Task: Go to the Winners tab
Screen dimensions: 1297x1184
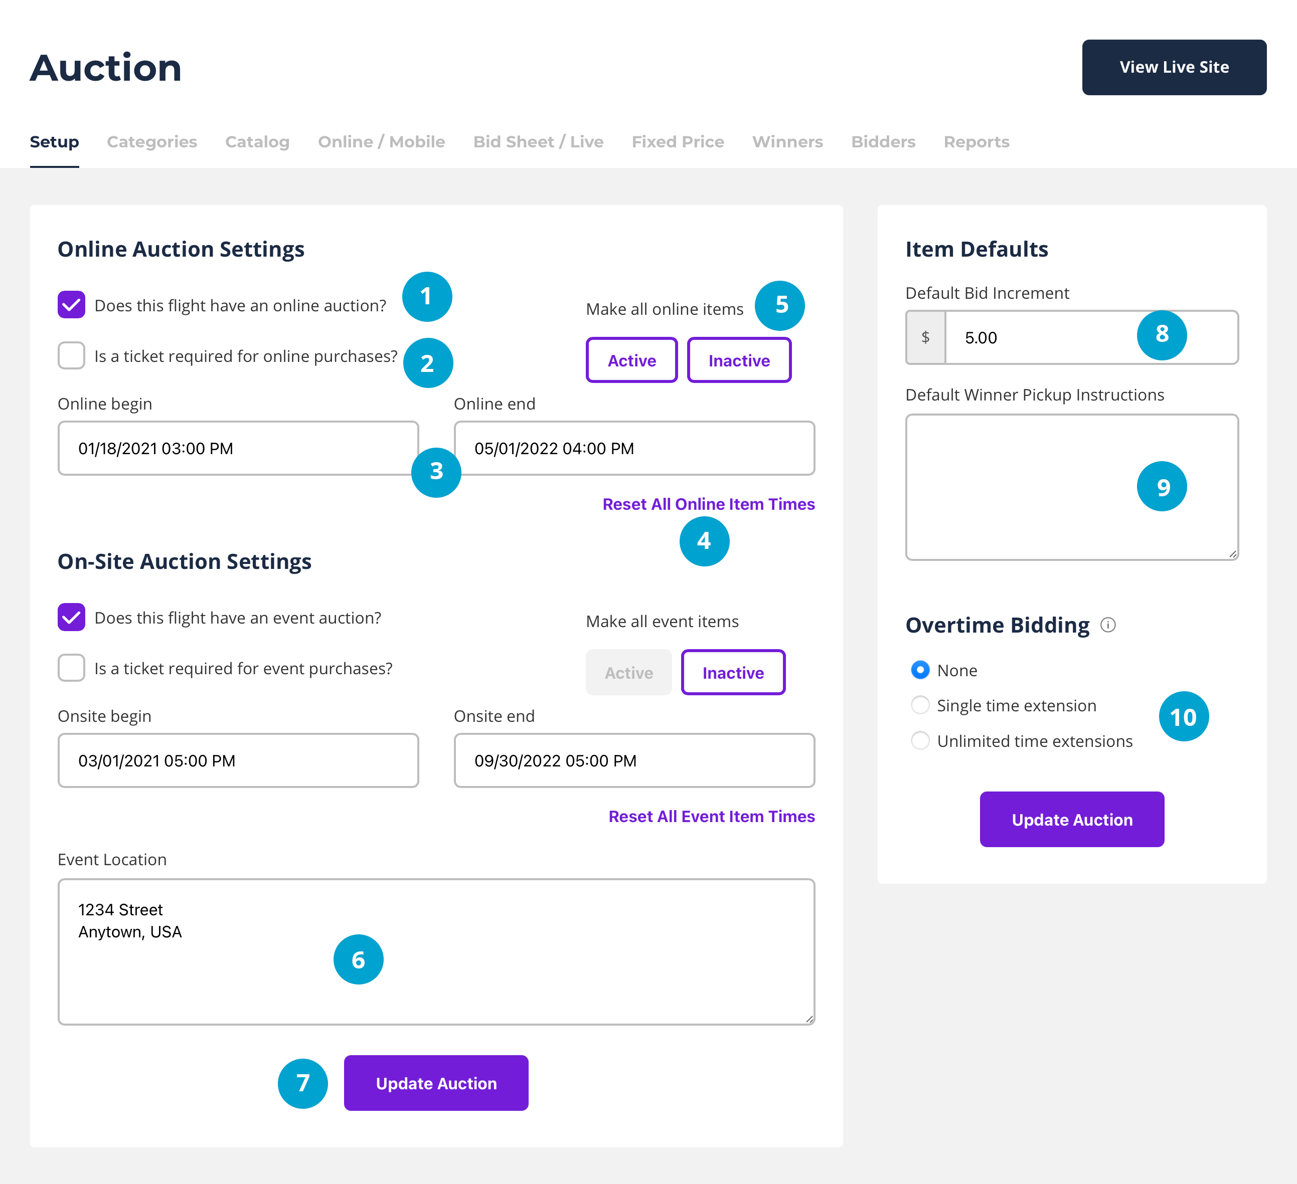Action: point(787,141)
